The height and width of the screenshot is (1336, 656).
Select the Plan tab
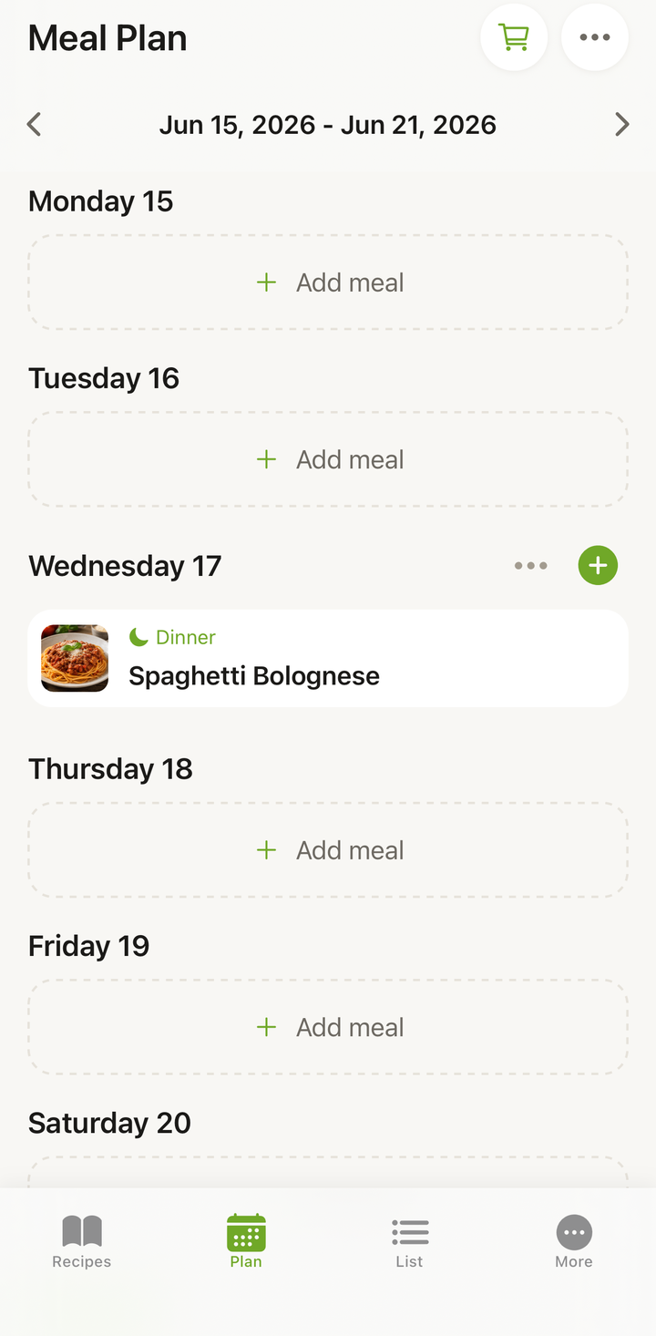click(x=246, y=1241)
